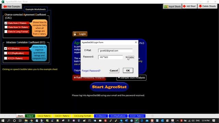Screen dimensions: 219x123
Task: Open the ICC(Basics) sheet tab
Action: tap(101, 116)
